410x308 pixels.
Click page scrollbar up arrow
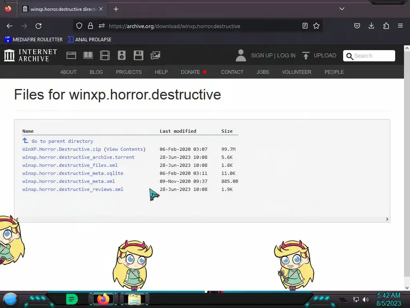407,49
